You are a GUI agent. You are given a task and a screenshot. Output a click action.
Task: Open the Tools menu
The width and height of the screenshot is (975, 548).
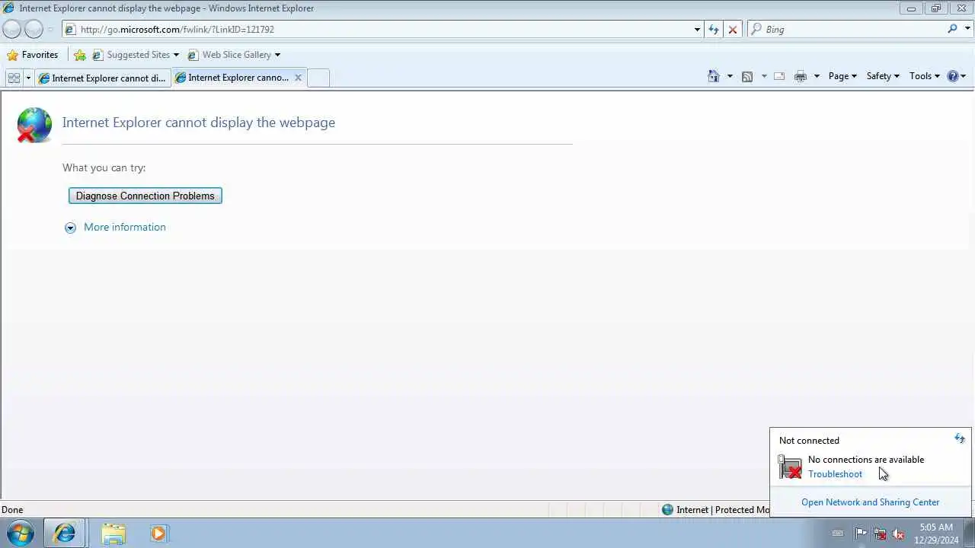pyautogui.click(x=925, y=76)
